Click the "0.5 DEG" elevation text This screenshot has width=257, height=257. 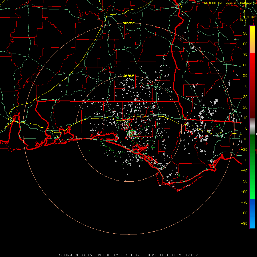pyautogui.click(x=130, y=255)
